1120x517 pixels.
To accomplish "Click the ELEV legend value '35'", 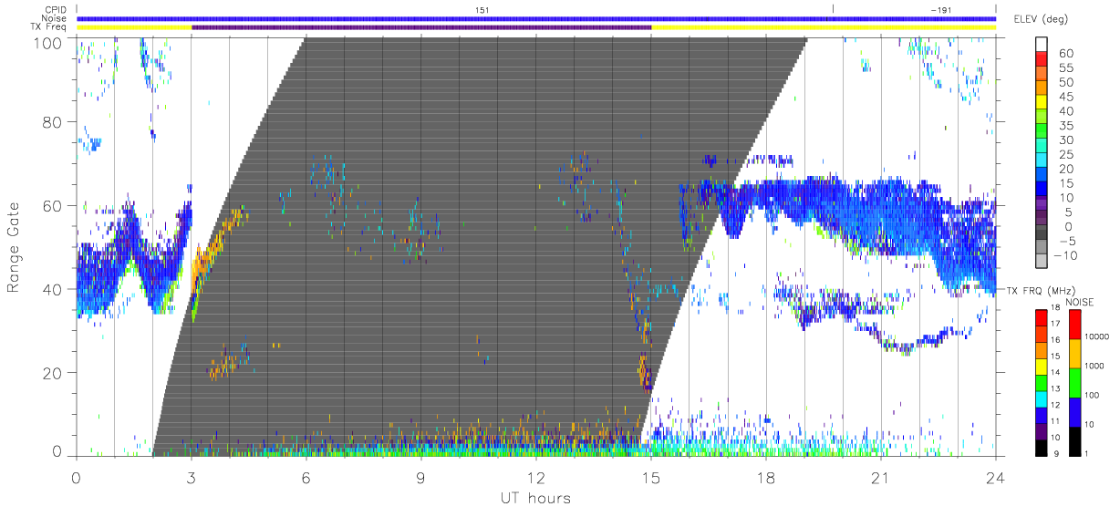I will pos(1065,126).
